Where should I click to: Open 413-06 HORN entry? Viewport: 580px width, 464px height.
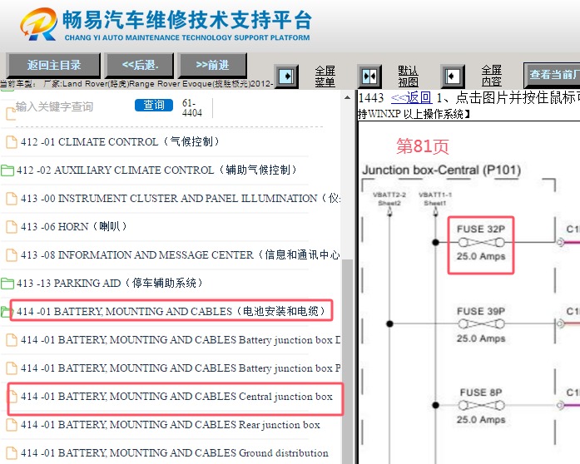pos(74,227)
